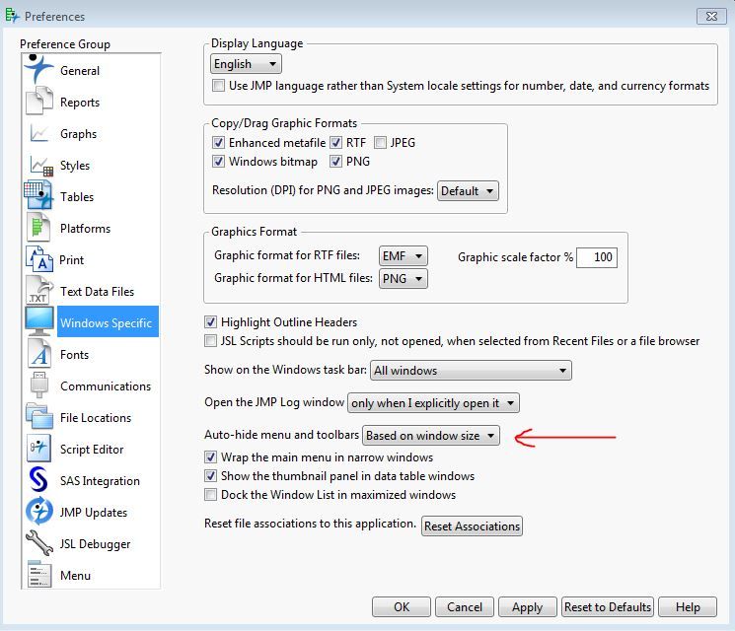Click the JMP app icon in title bar
This screenshot has height=631, width=735.
[x=12, y=16]
